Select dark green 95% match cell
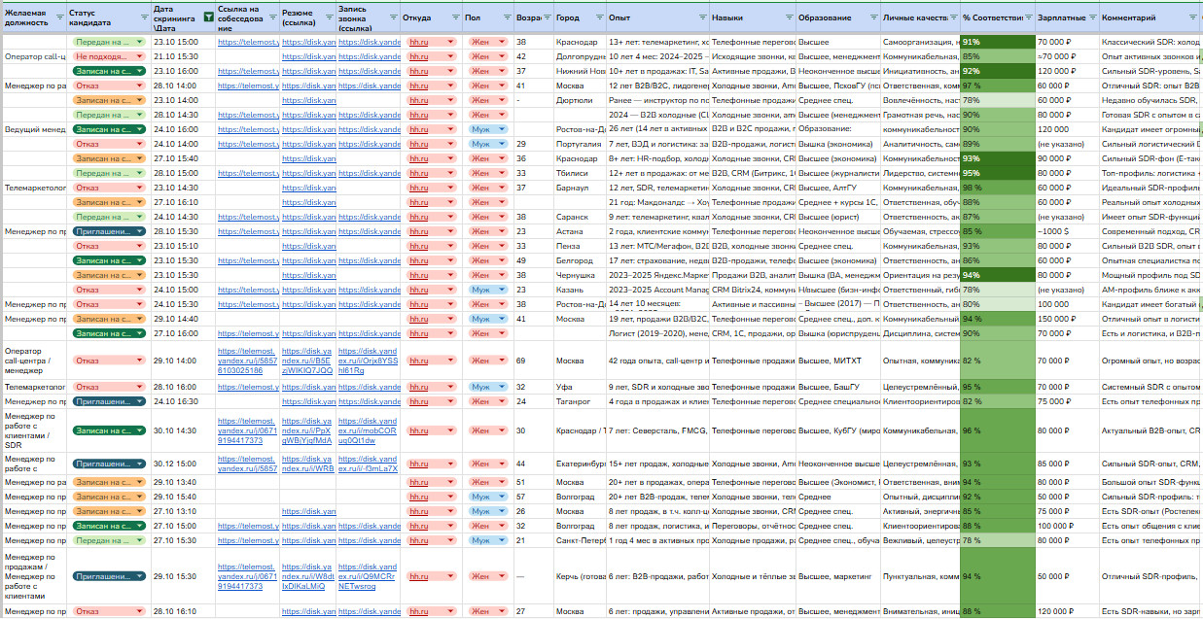Image resolution: width=1203 pixels, height=619 pixels. (x=997, y=173)
